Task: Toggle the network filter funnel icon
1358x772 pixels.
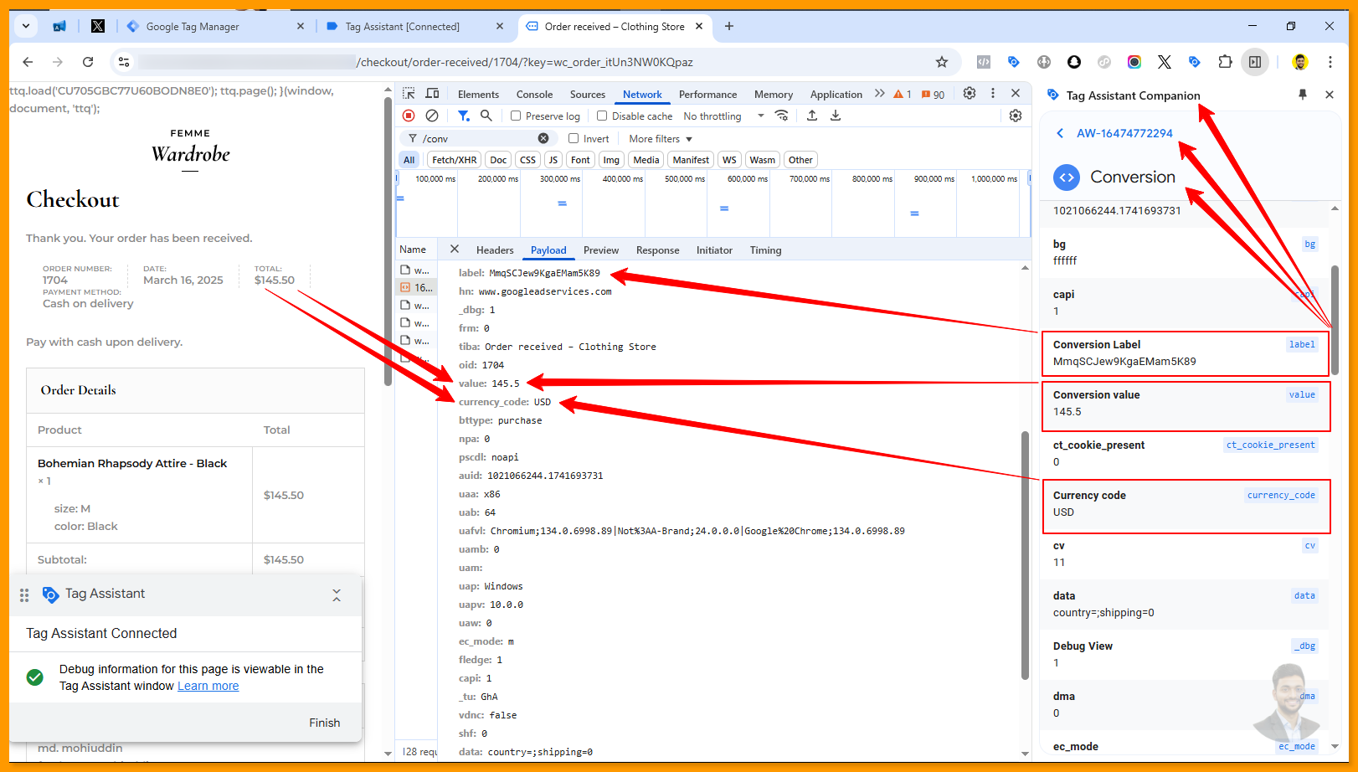Action: 463,116
